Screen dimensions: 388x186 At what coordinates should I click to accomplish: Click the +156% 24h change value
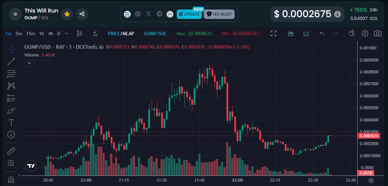coord(358,10)
